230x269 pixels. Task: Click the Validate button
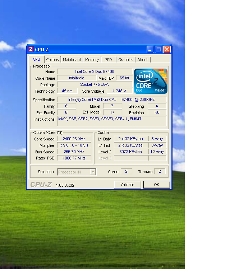click(x=127, y=185)
